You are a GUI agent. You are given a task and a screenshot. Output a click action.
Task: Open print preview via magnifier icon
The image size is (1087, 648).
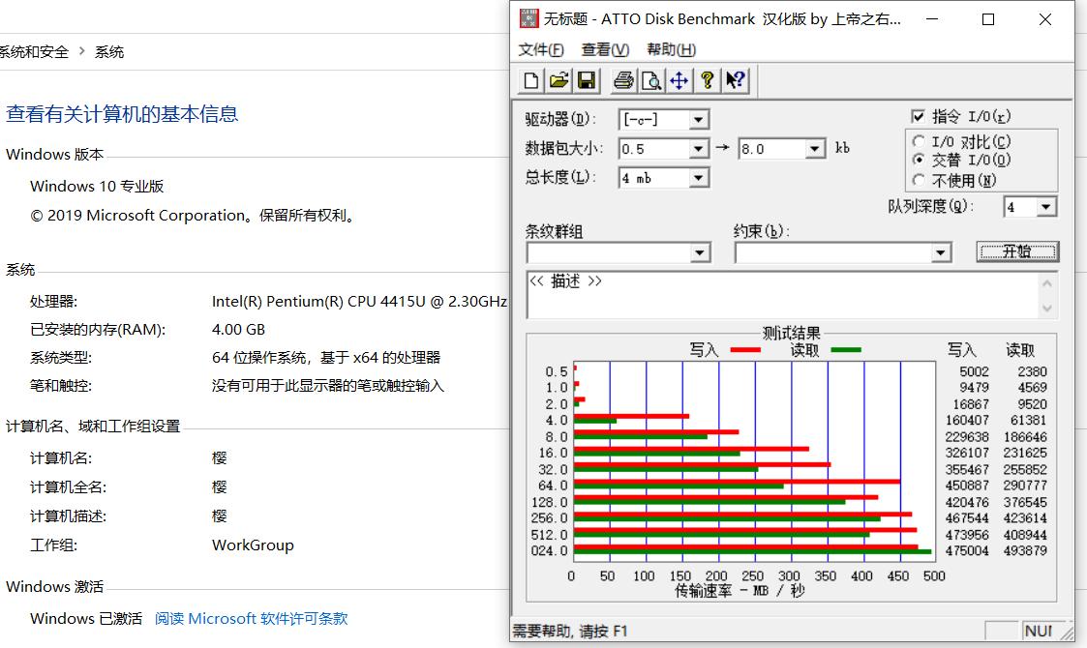[x=650, y=80]
